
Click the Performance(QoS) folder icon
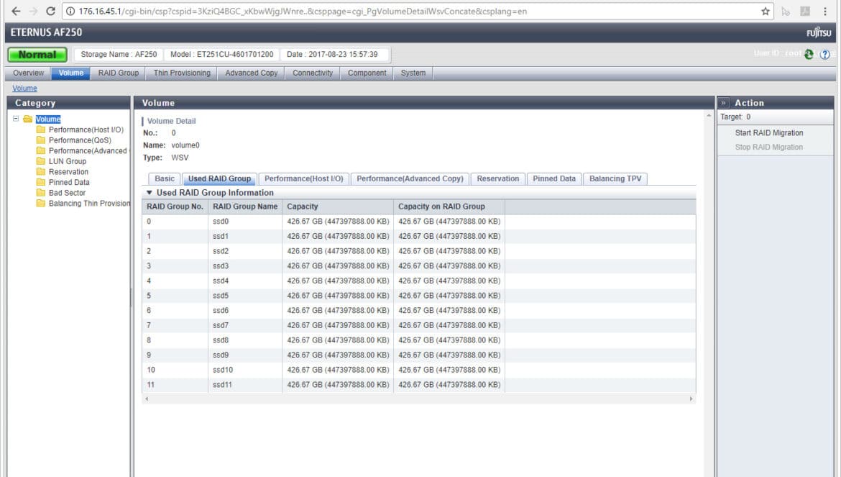click(x=41, y=140)
